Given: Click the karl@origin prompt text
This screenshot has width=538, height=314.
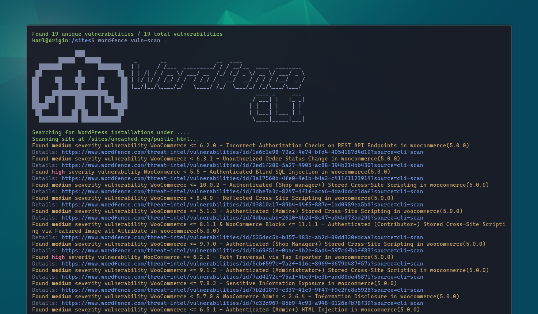Looking at the screenshot, I should point(50,40).
